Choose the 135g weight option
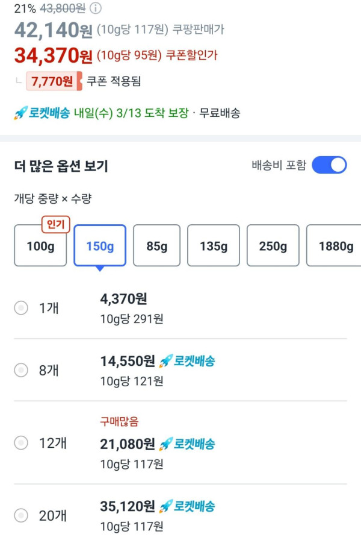This screenshot has height=540, width=361. (x=214, y=246)
